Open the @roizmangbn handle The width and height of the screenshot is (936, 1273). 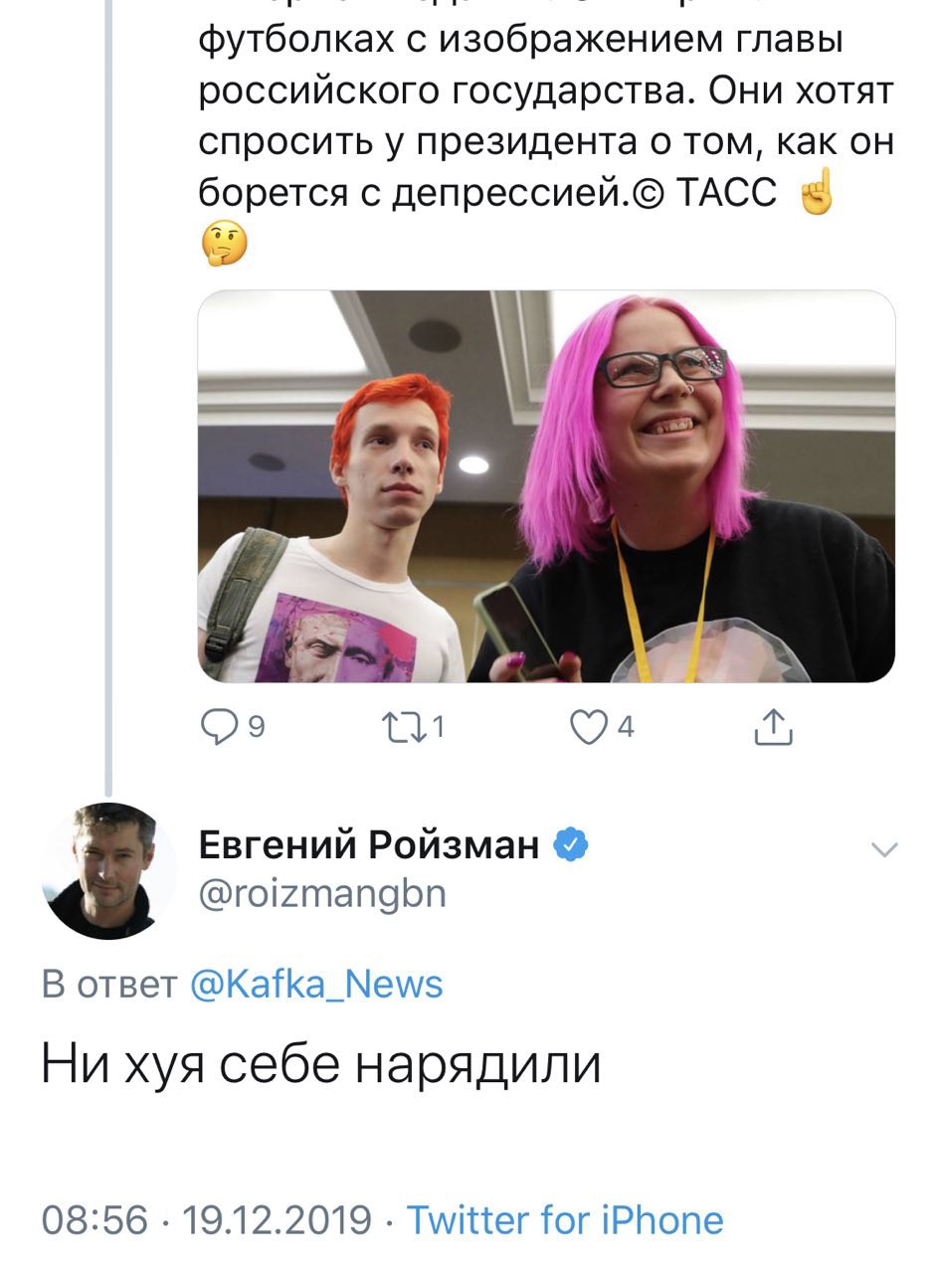[x=322, y=894]
